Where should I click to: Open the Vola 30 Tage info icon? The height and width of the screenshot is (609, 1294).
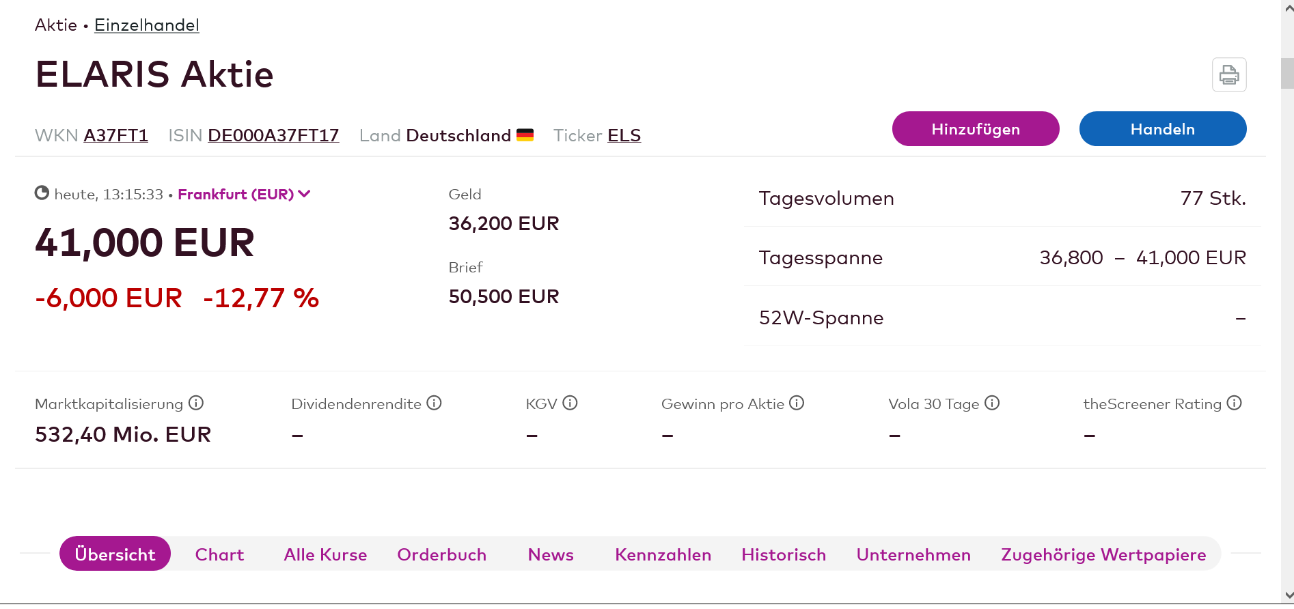click(x=992, y=403)
